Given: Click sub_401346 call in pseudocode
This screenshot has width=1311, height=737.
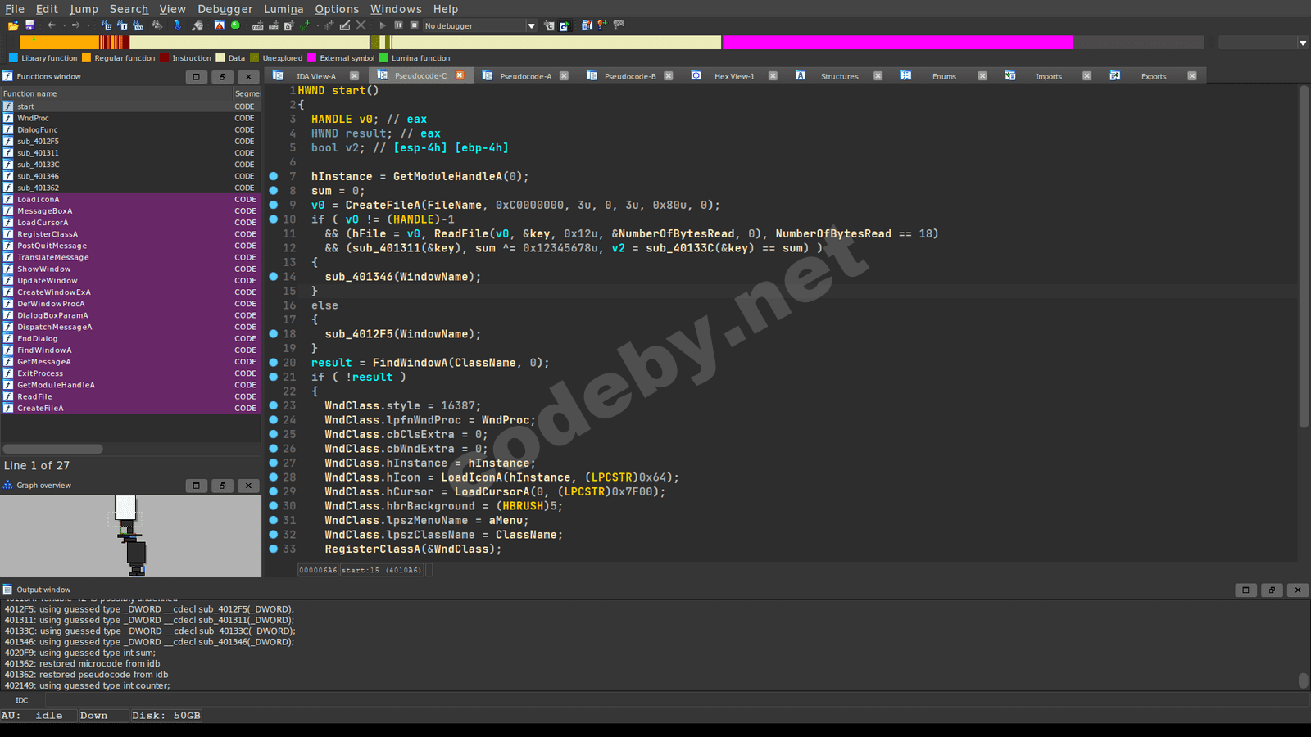Looking at the screenshot, I should point(359,277).
